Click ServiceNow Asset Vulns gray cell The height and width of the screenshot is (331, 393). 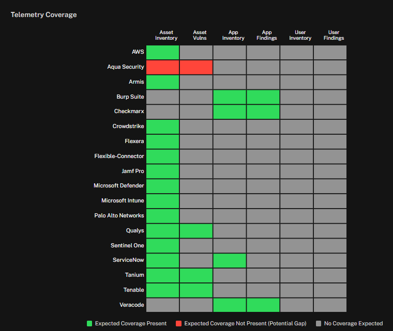196,260
